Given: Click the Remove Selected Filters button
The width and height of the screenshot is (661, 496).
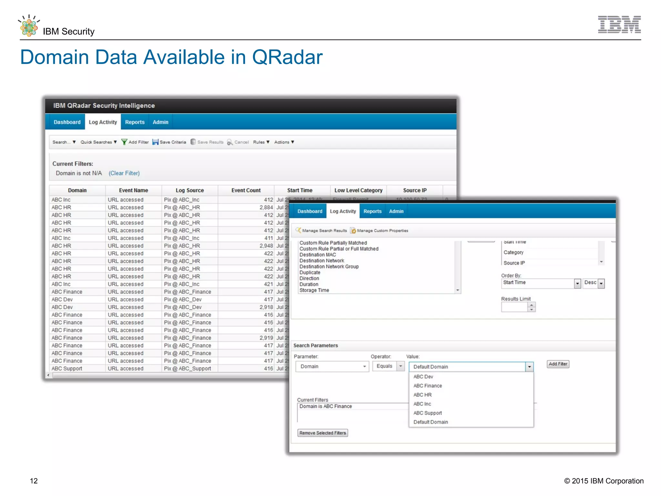Looking at the screenshot, I should pyautogui.click(x=322, y=433).
